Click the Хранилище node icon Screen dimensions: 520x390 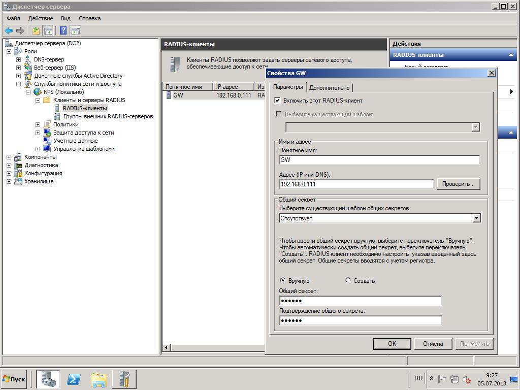(x=18, y=181)
